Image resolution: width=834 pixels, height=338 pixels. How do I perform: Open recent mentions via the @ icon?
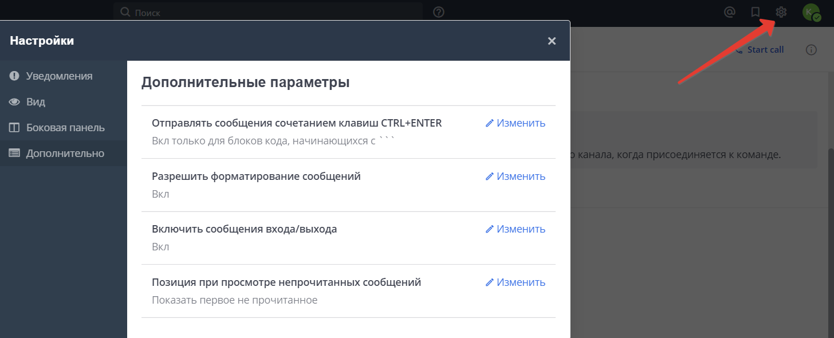point(729,11)
